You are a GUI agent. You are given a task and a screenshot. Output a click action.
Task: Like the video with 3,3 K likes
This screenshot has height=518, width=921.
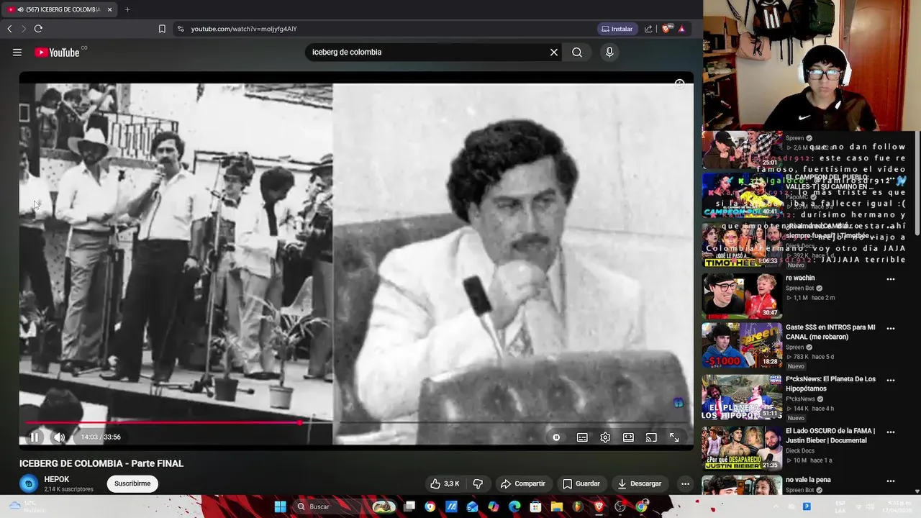point(445,483)
